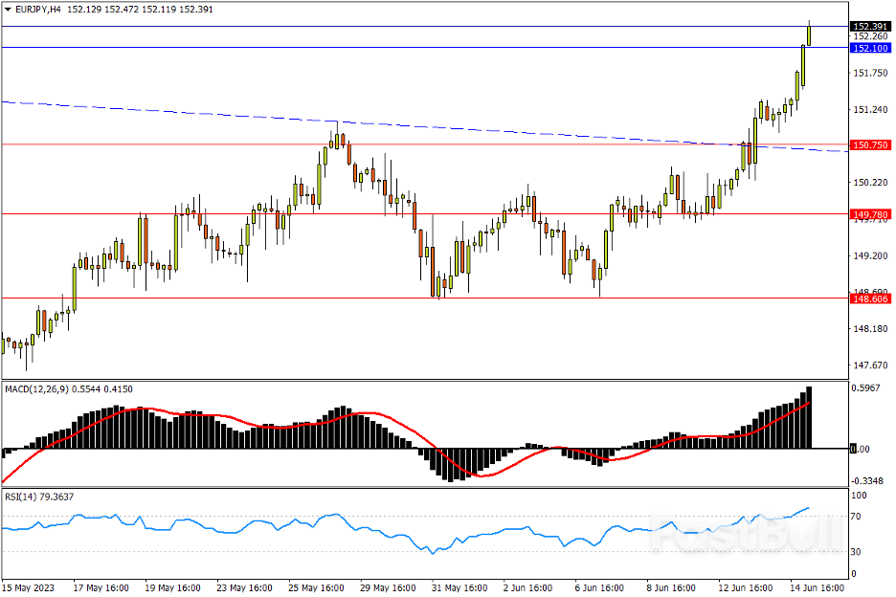Click the RSI 70 level scale label
This screenshot has width=896, height=597.
(x=856, y=517)
